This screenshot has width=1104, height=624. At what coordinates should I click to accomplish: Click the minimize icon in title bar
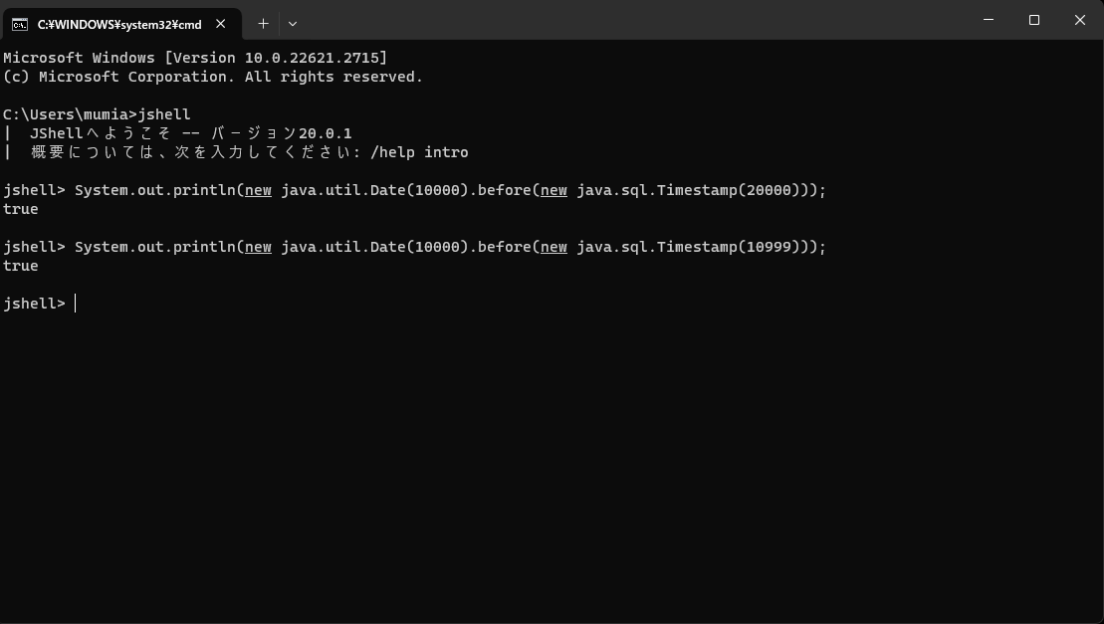click(987, 20)
